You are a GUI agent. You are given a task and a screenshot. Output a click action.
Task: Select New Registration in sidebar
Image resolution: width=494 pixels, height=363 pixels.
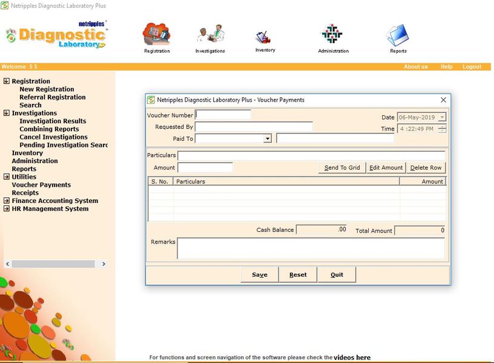[x=47, y=89]
